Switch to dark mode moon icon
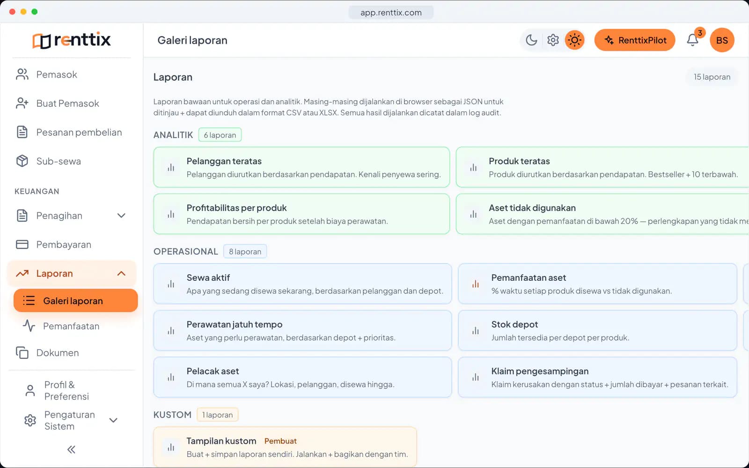749x468 pixels. [531, 40]
